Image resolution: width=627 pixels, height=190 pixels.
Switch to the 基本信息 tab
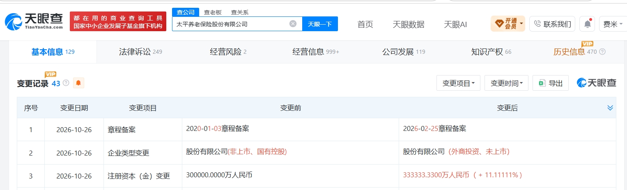coord(53,52)
